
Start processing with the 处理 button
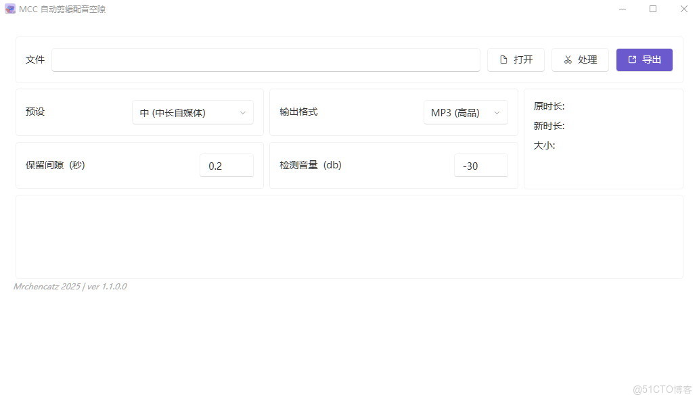pyautogui.click(x=580, y=60)
